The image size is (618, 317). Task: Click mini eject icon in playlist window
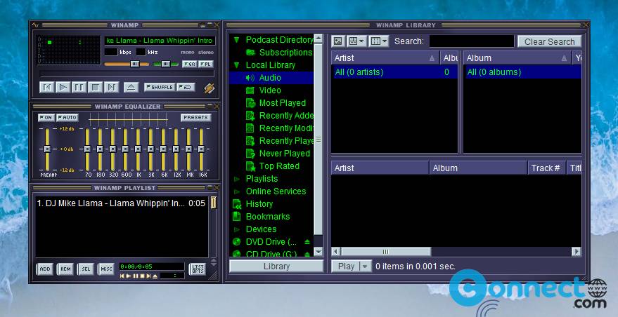(x=155, y=276)
